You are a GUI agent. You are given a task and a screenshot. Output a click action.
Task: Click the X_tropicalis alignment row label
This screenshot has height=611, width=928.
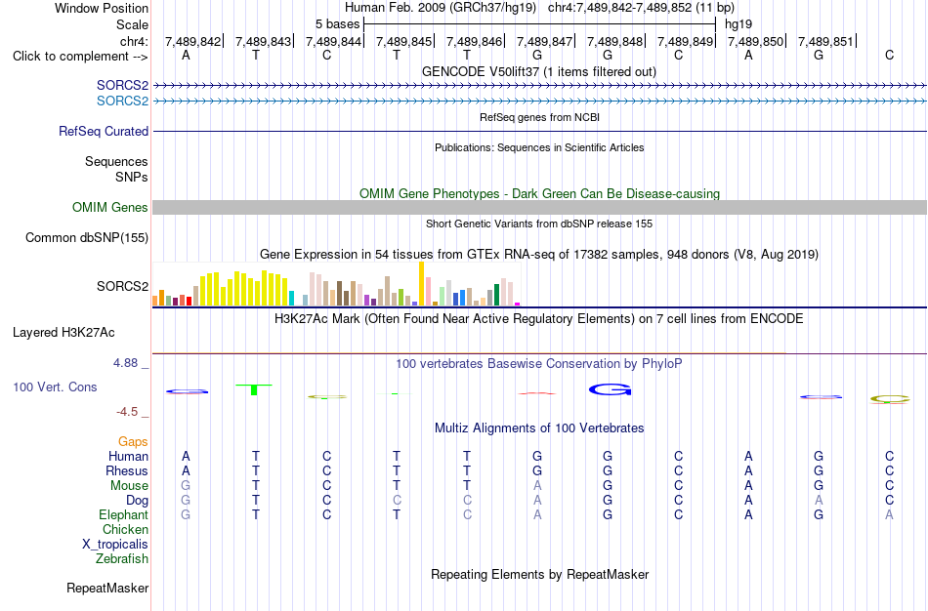tap(115, 545)
